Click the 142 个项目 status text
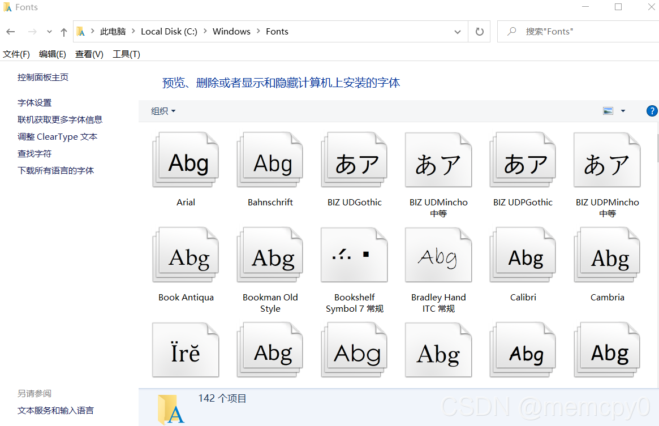Viewport: 659px width, 426px height. tap(222, 398)
